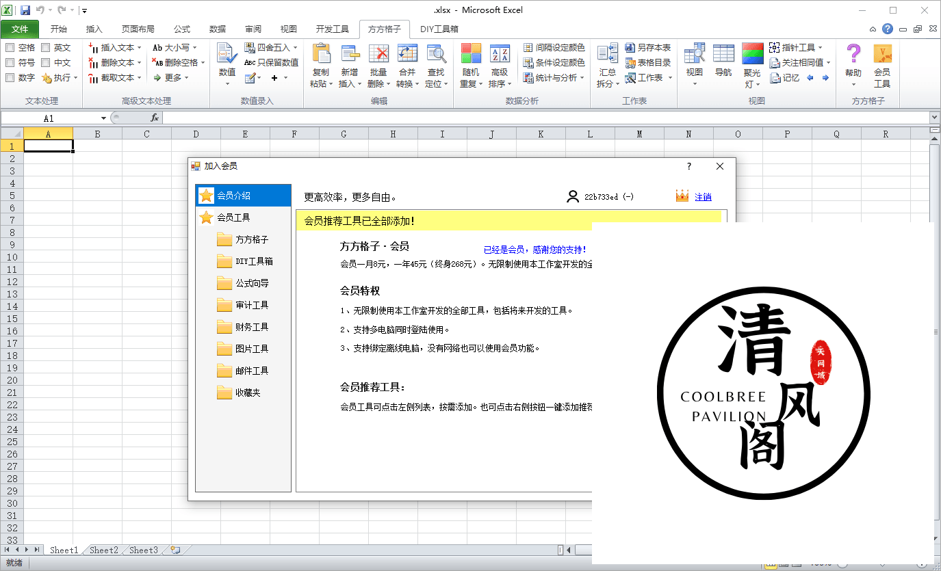Image resolution: width=941 pixels, height=571 pixels.
Task: Select 会员介绍 in the dialog sidebar
Action: 244,196
